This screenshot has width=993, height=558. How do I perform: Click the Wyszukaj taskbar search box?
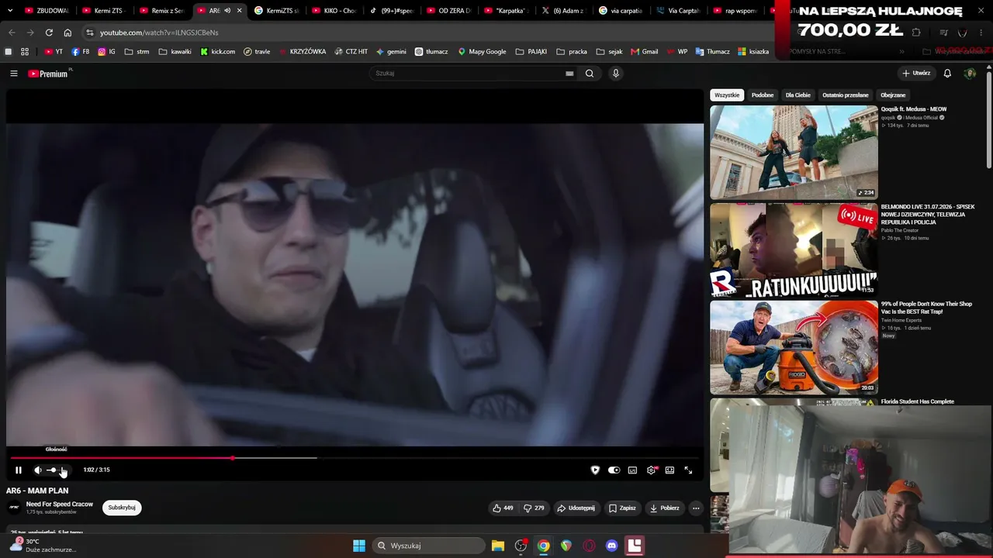pos(428,546)
